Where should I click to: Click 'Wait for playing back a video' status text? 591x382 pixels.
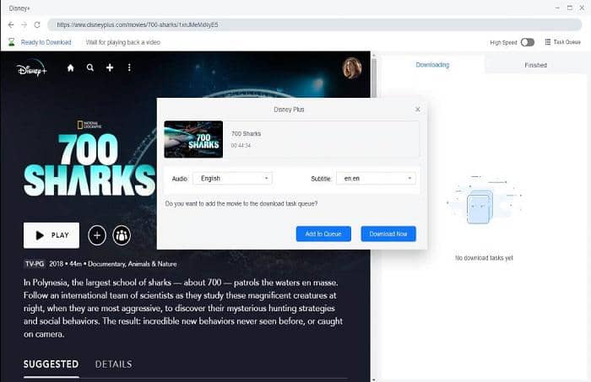[123, 42]
